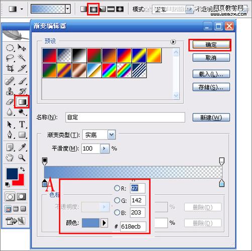Select the R radio button
This screenshot has width=252, height=251.
117,188
